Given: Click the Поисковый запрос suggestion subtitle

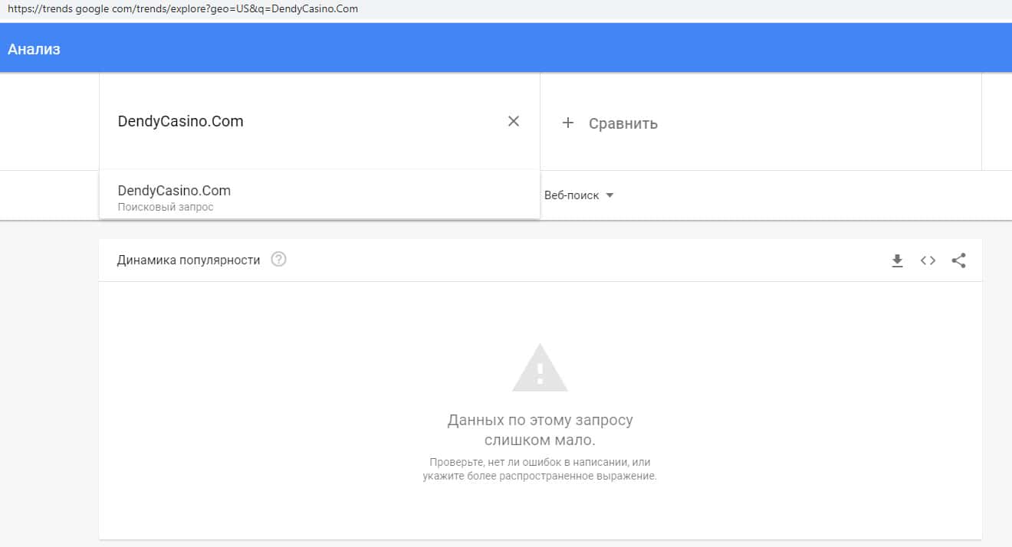Looking at the screenshot, I should click(166, 207).
